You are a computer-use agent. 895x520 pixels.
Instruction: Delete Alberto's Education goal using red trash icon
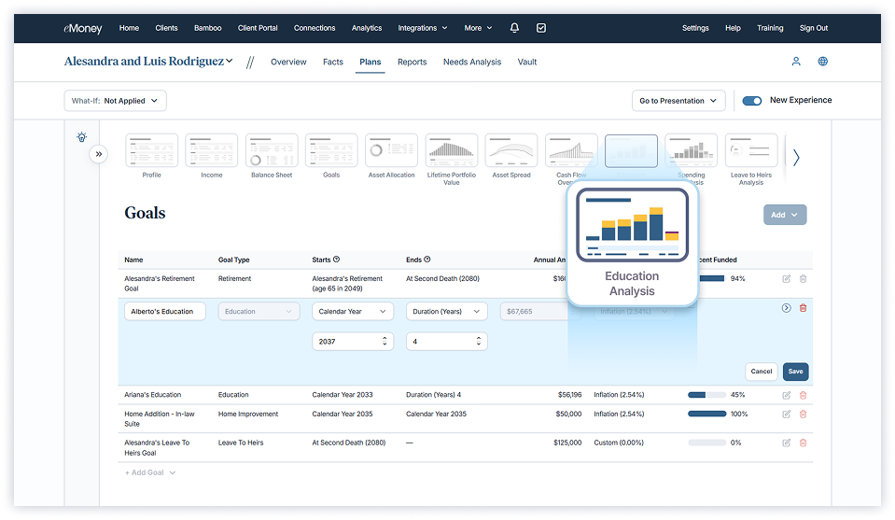803,308
